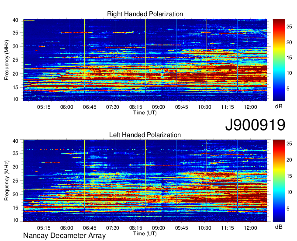Click the 25 MHz tick label on the top plot
The width and height of the screenshot is (297, 241).
click(x=16, y=60)
